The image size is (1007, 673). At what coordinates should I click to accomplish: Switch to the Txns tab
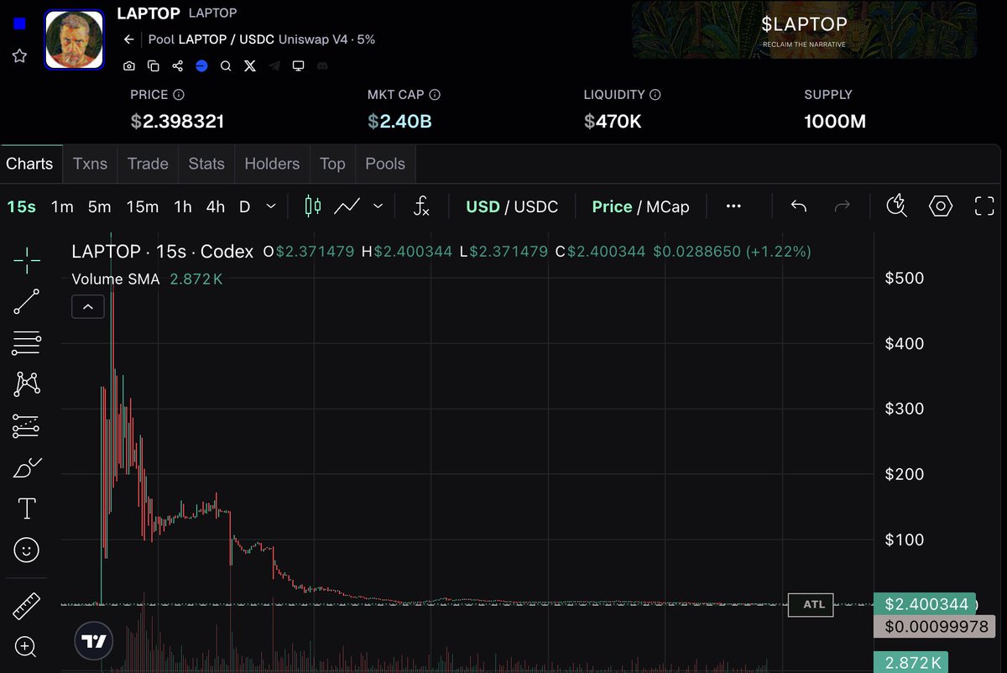[x=90, y=164]
